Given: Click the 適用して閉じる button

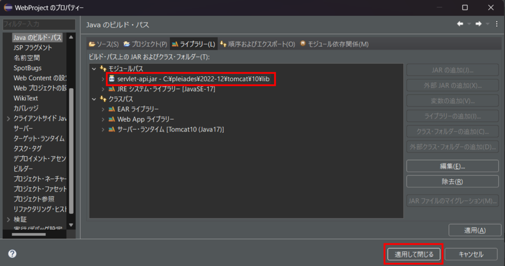Looking at the screenshot, I should (413, 254).
